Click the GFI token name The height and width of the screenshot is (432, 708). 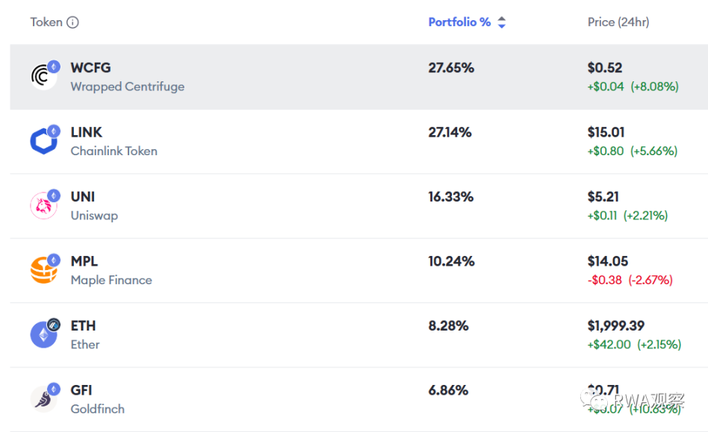coord(81,390)
